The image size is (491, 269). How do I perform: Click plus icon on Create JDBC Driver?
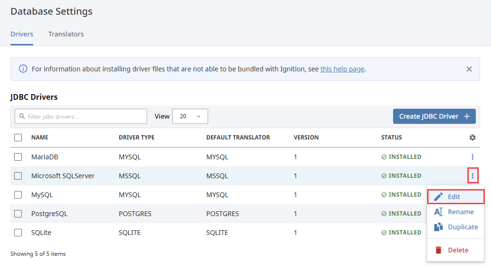coord(467,116)
